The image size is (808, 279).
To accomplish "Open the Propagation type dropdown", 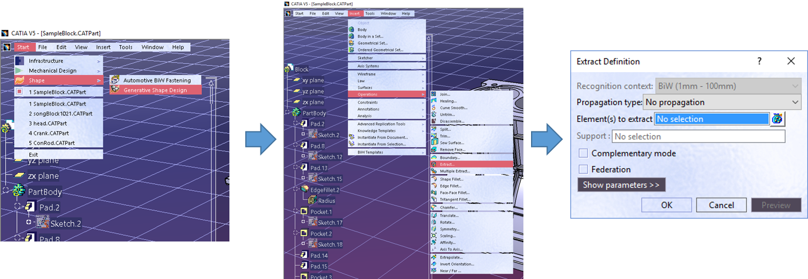I will pyautogui.click(x=722, y=102).
